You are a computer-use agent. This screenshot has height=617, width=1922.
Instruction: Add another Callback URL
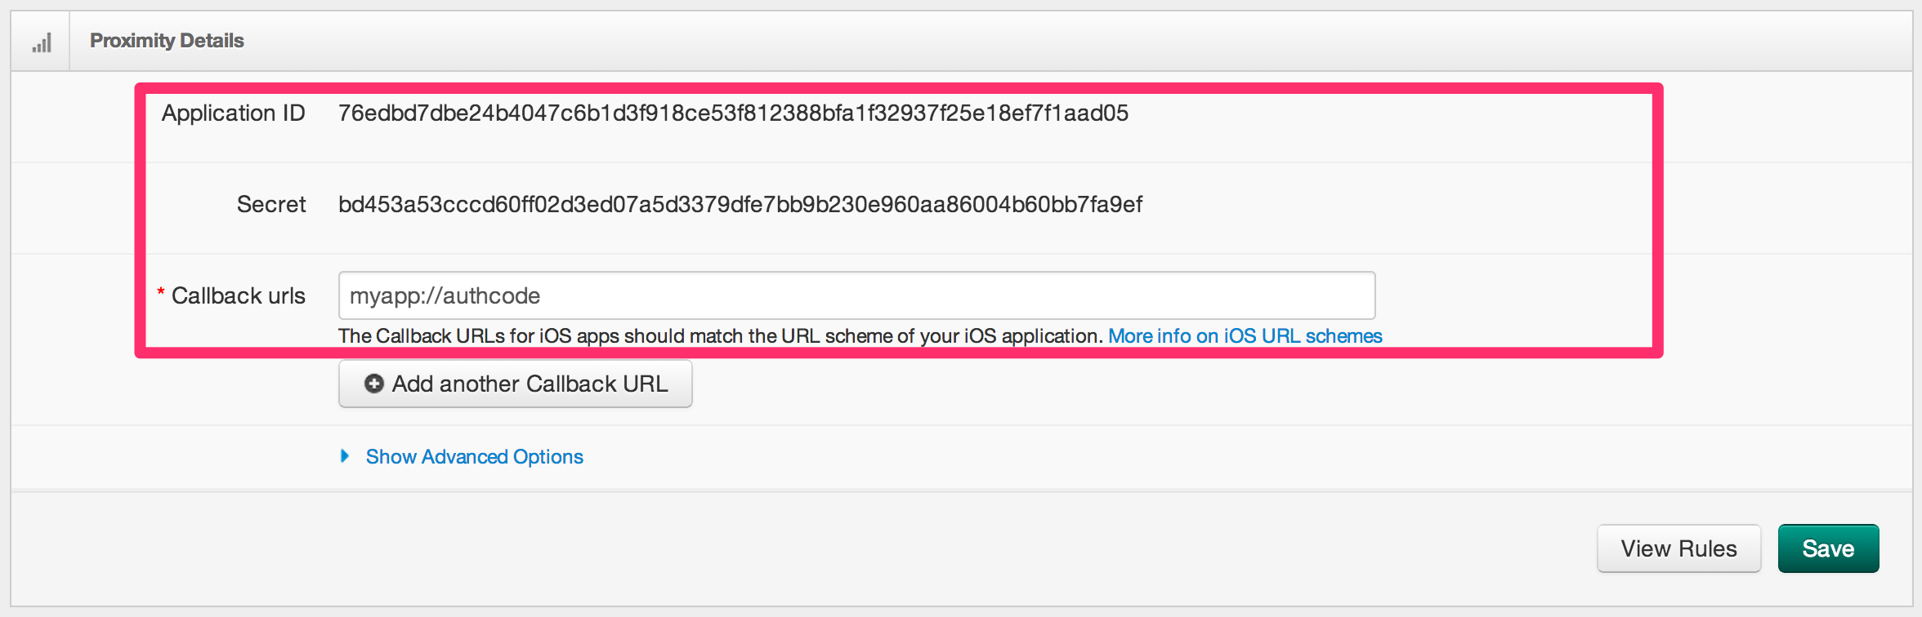click(x=516, y=384)
